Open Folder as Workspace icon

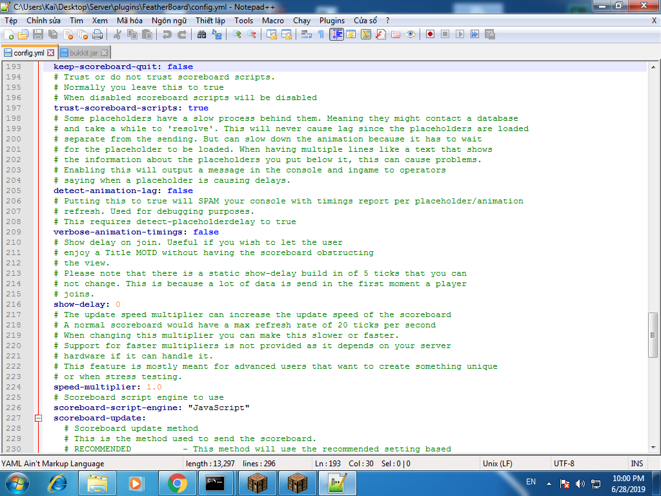click(x=396, y=35)
